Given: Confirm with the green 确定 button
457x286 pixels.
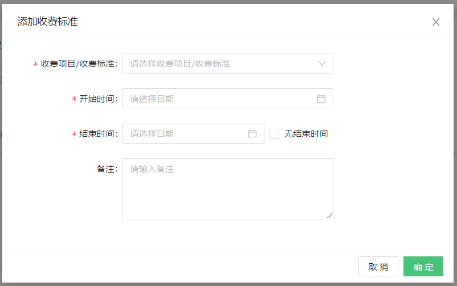Looking at the screenshot, I should (423, 267).
